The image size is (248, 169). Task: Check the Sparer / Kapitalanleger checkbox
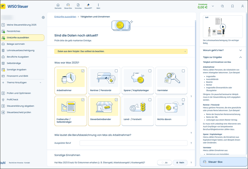(150, 71)
